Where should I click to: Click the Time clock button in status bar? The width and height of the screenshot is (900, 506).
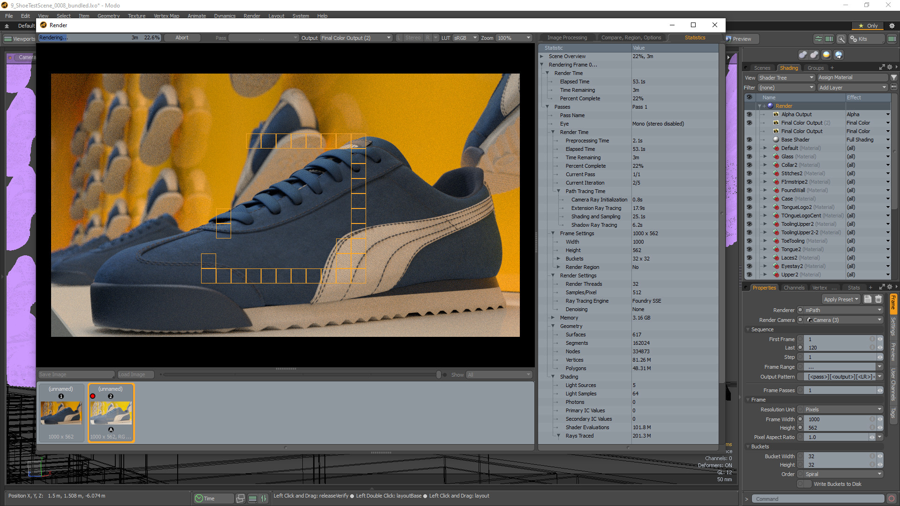coord(213,499)
